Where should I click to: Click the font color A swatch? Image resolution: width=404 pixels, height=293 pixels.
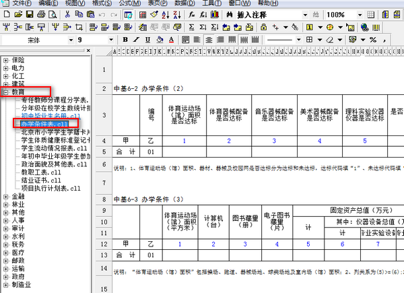pyautogui.click(x=172, y=40)
